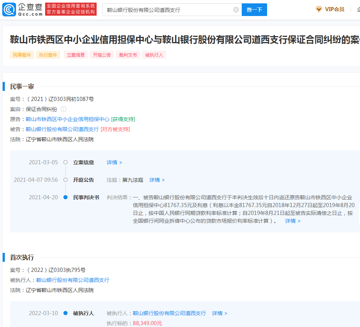Clear the search box with X icon
The width and height of the screenshot is (360, 327).
(x=236, y=10)
